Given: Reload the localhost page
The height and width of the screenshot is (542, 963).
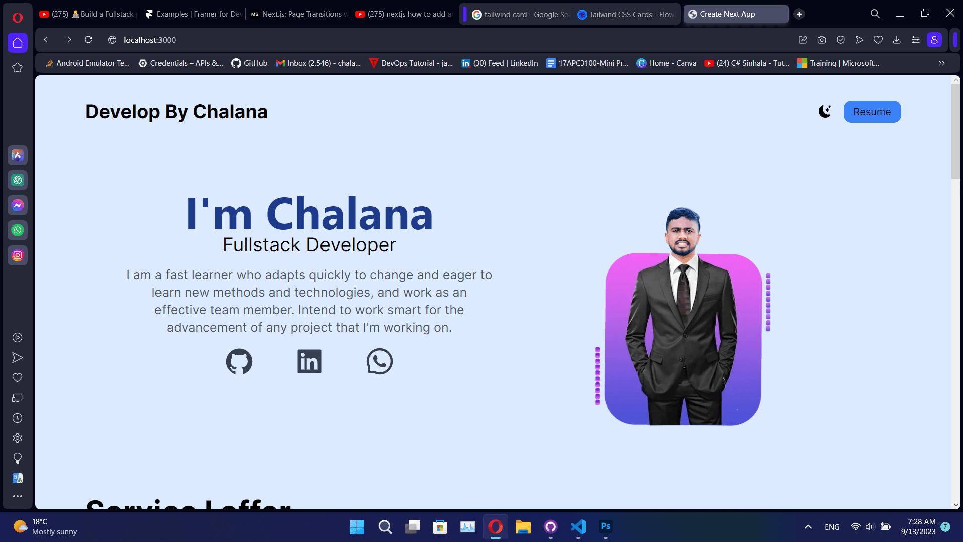Looking at the screenshot, I should [x=89, y=40].
